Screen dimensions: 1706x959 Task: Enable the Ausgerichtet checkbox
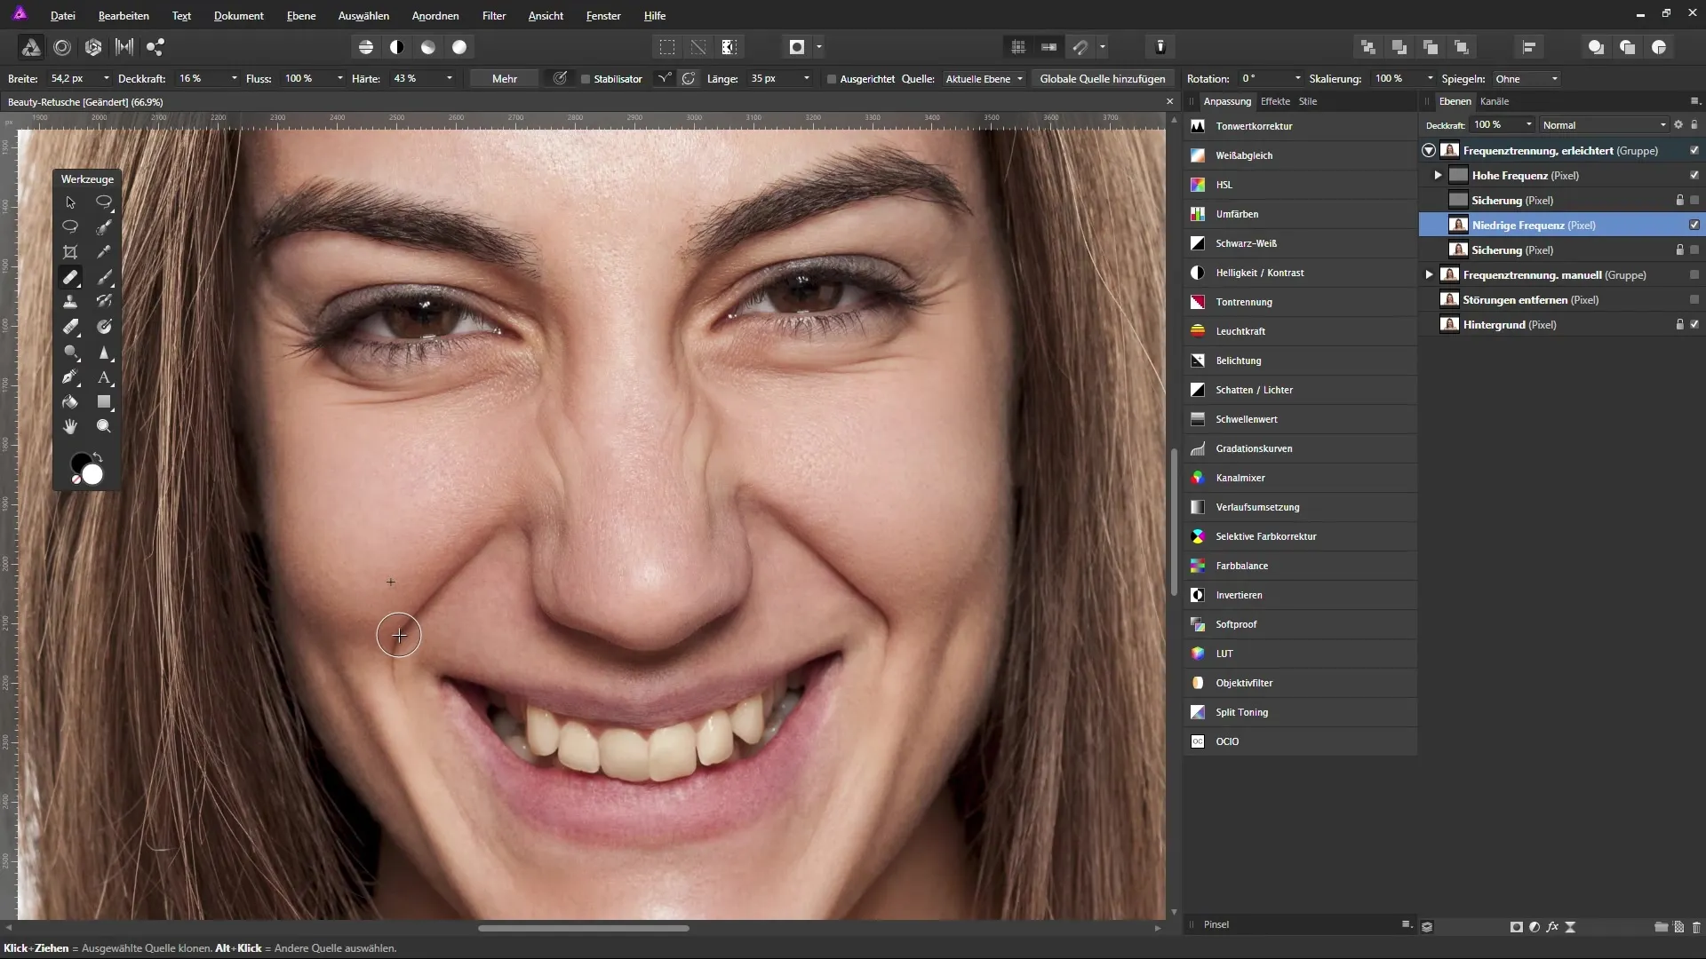(x=832, y=79)
